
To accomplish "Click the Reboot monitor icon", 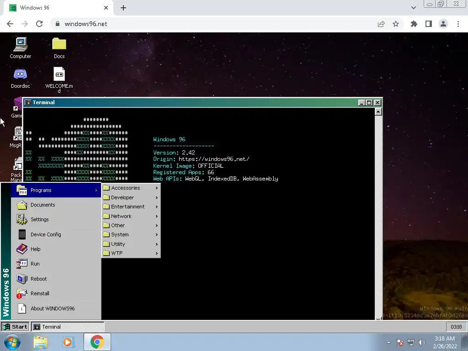I will [x=22, y=278].
